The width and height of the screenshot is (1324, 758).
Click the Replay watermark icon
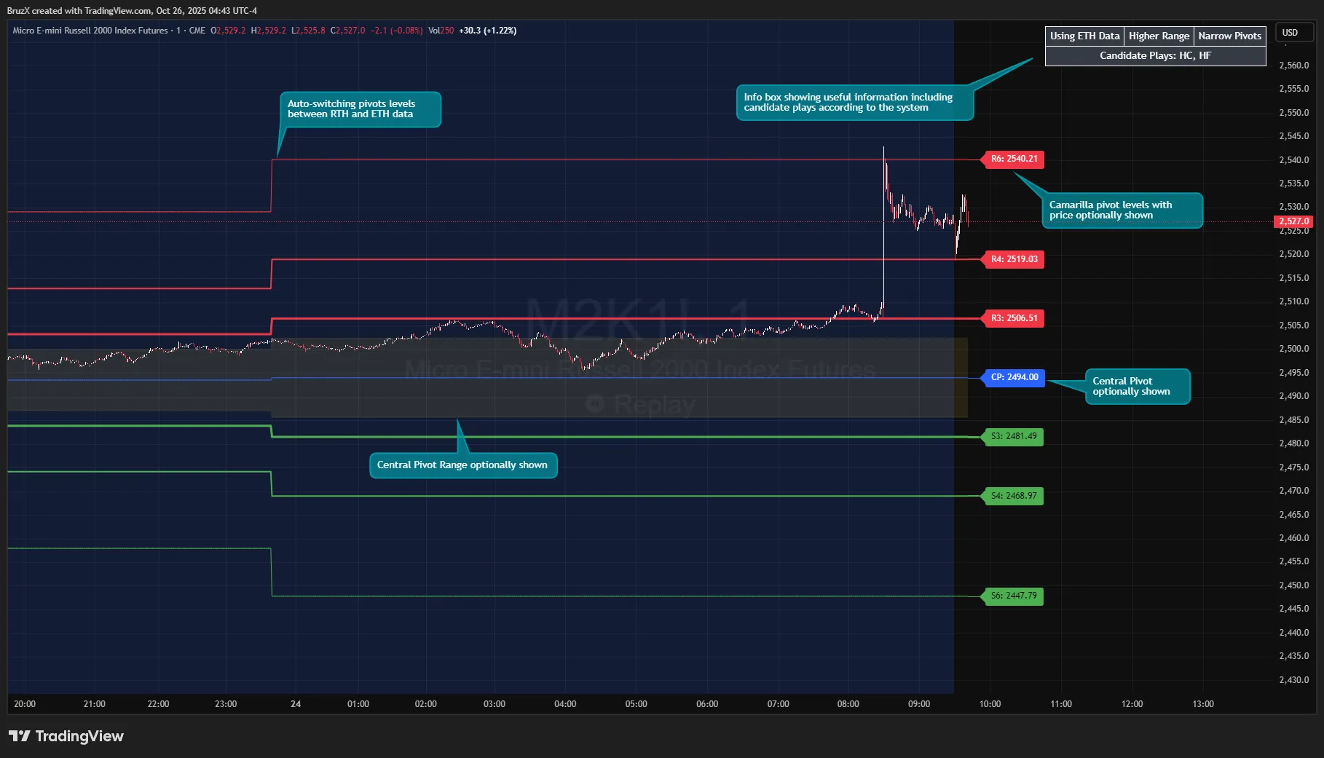pyautogui.click(x=595, y=403)
